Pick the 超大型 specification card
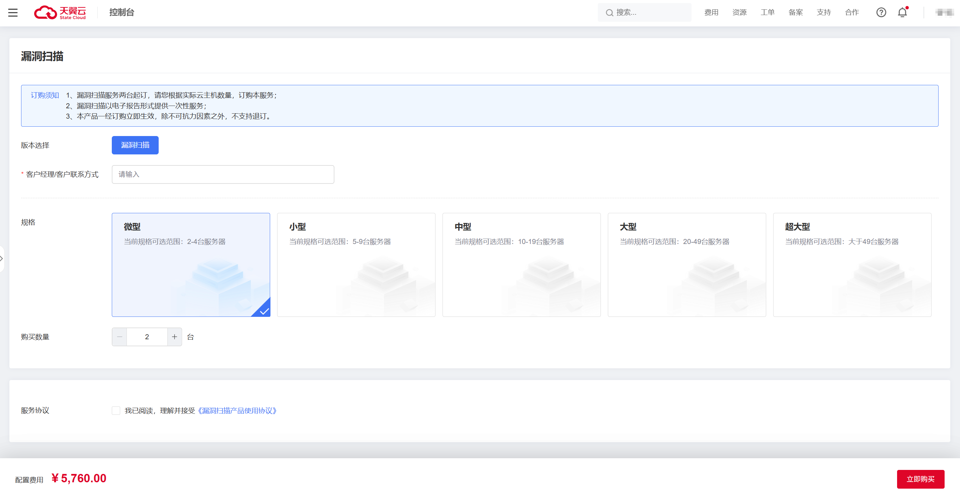Viewport: 960px width, 500px height. (852, 264)
